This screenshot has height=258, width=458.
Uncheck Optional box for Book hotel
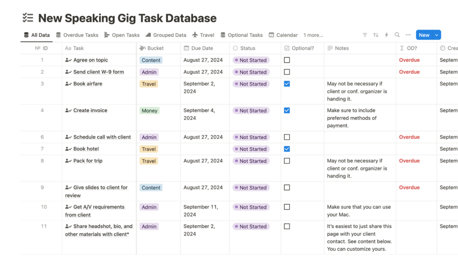pyautogui.click(x=287, y=149)
